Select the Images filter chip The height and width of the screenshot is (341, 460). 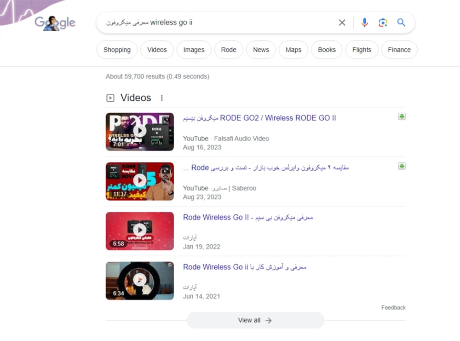click(194, 50)
